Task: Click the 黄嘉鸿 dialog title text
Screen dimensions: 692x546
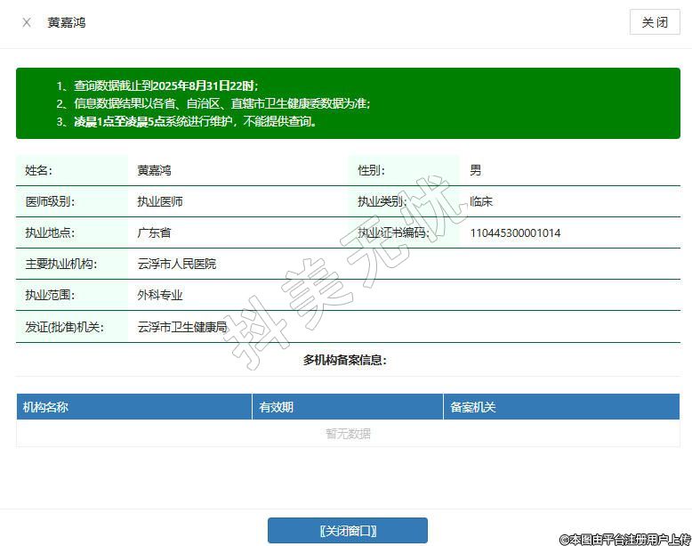Action: pos(67,22)
